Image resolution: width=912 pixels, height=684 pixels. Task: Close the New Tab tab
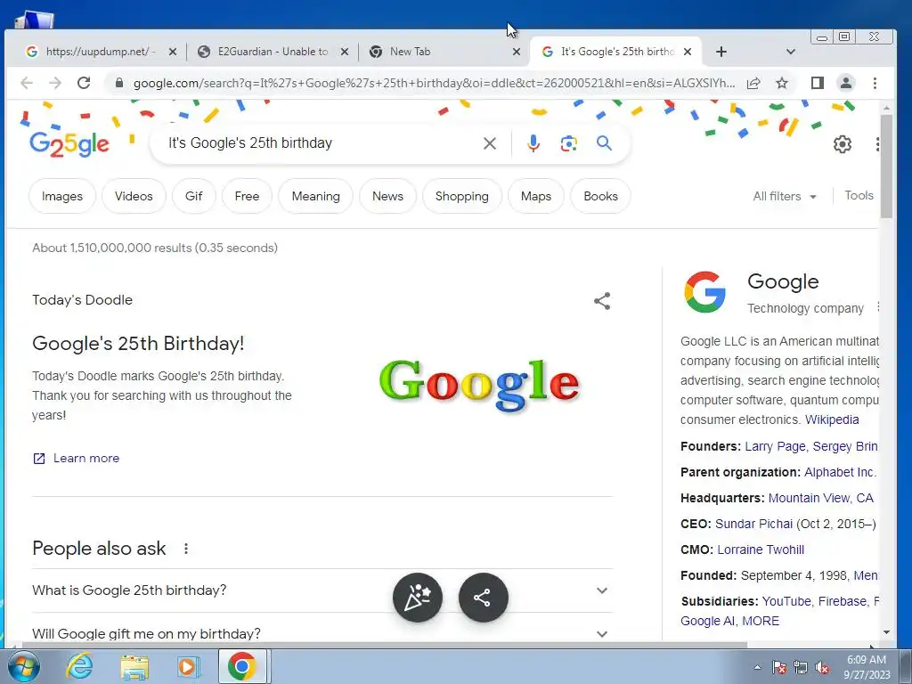pyautogui.click(x=516, y=52)
